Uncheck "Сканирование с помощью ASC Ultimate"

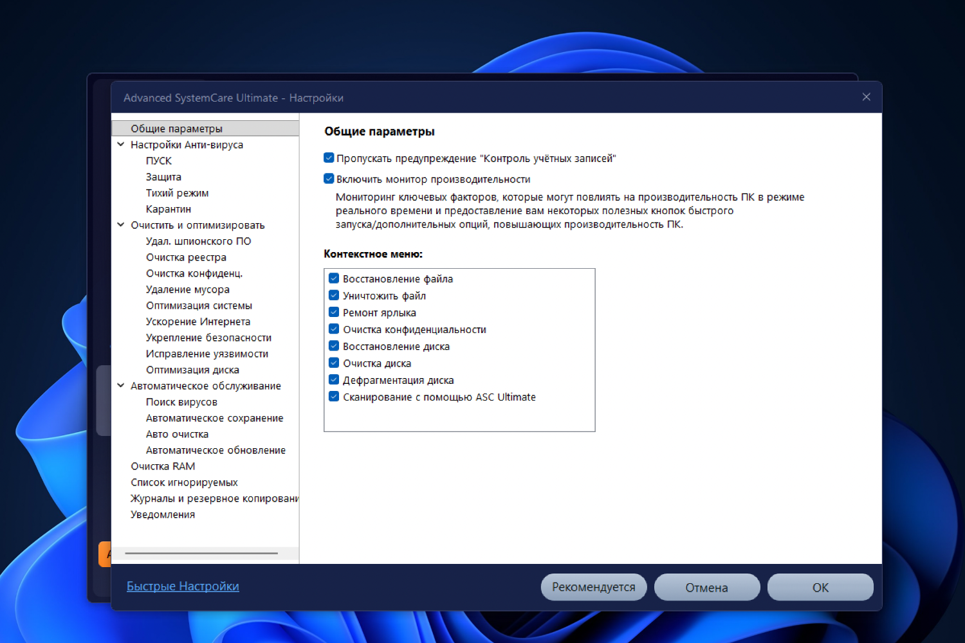(x=334, y=397)
